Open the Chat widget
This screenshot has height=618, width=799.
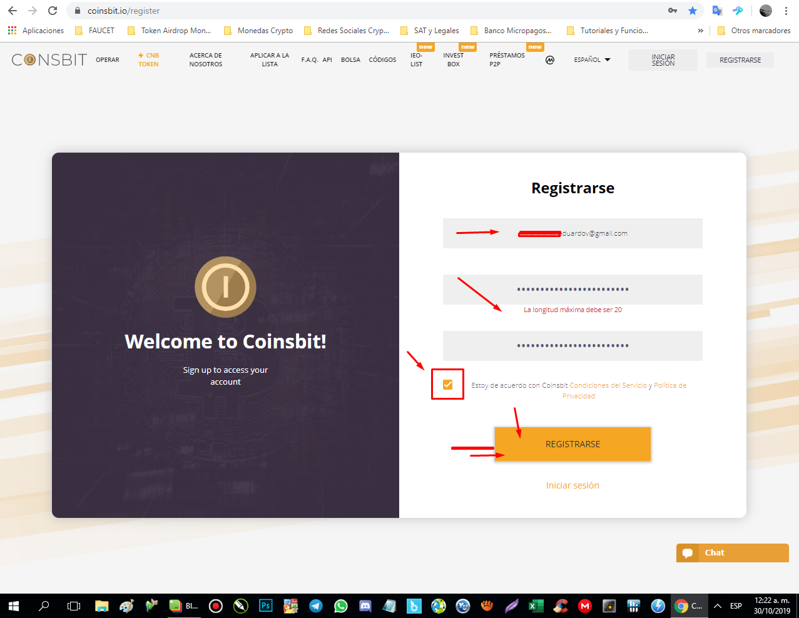(x=732, y=553)
